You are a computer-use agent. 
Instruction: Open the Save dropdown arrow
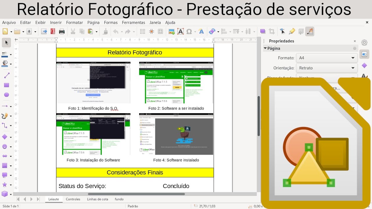coord(35,32)
